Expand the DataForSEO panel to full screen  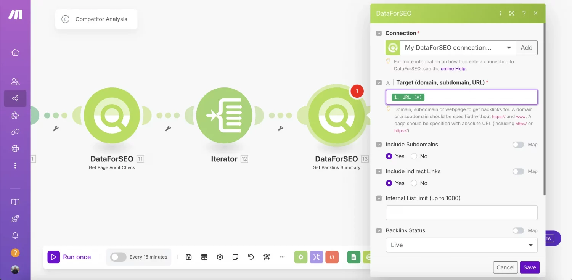(512, 13)
